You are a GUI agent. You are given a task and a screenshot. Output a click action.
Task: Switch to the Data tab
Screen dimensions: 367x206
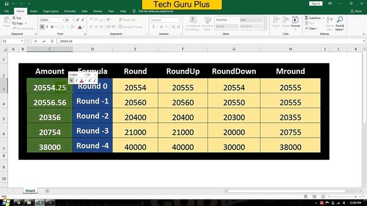tap(84, 11)
